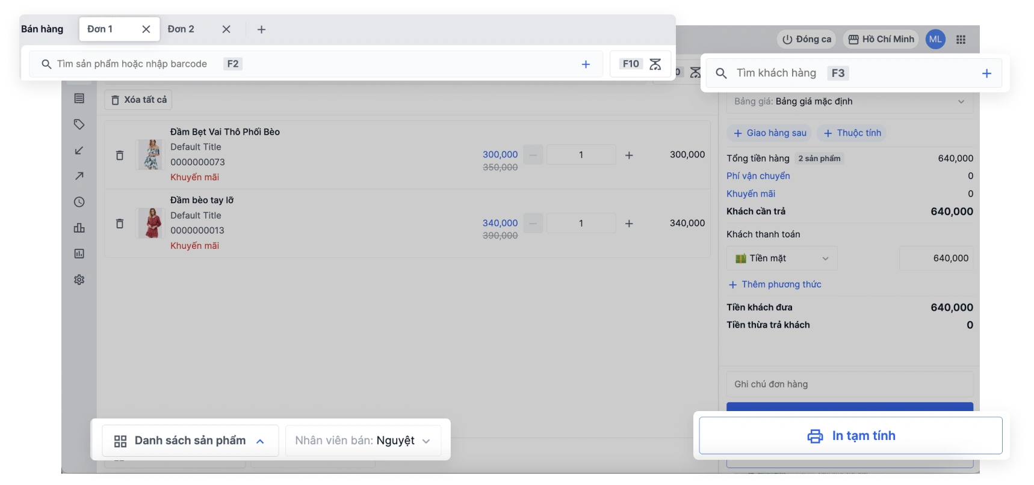Click the 2 sản phẩm badge
Screen dimensions: 1034x485
tap(819, 159)
